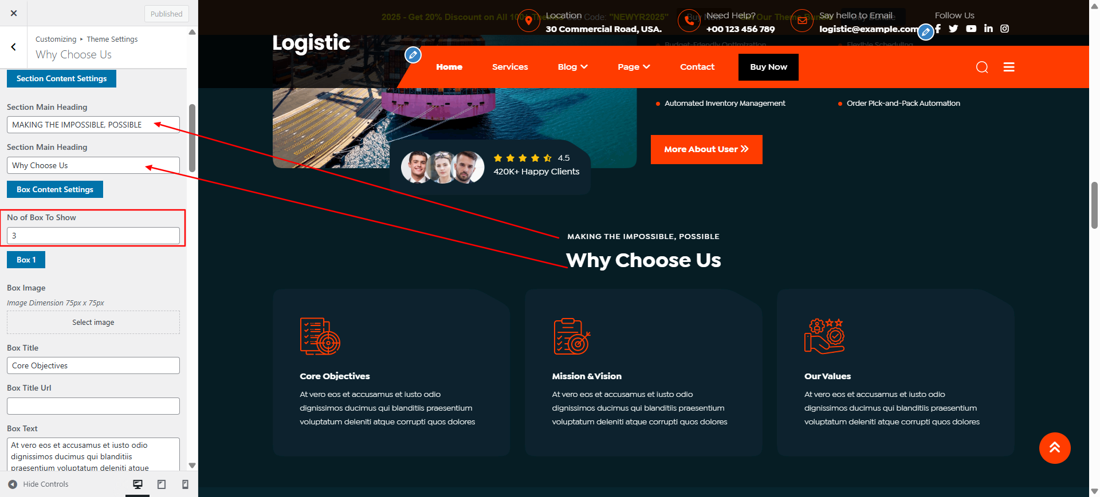Screen dimensions: 1100x497
Task: Open the Contact menu item
Action: click(x=697, y=67)
